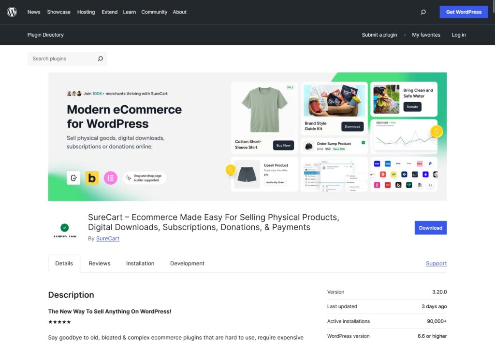Open search via magnifier icon in header
The image size is (495, 343).
(423, 12)
